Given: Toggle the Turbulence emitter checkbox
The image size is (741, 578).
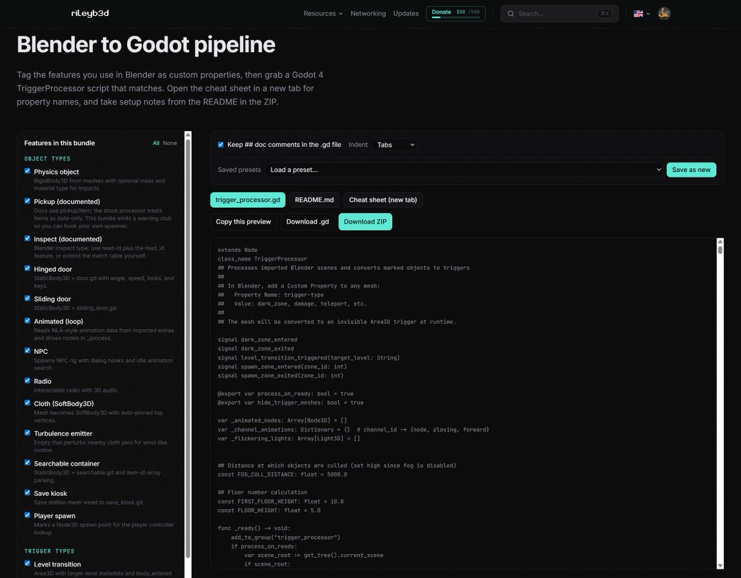Looking at the screenshot, I should (27, 433).
